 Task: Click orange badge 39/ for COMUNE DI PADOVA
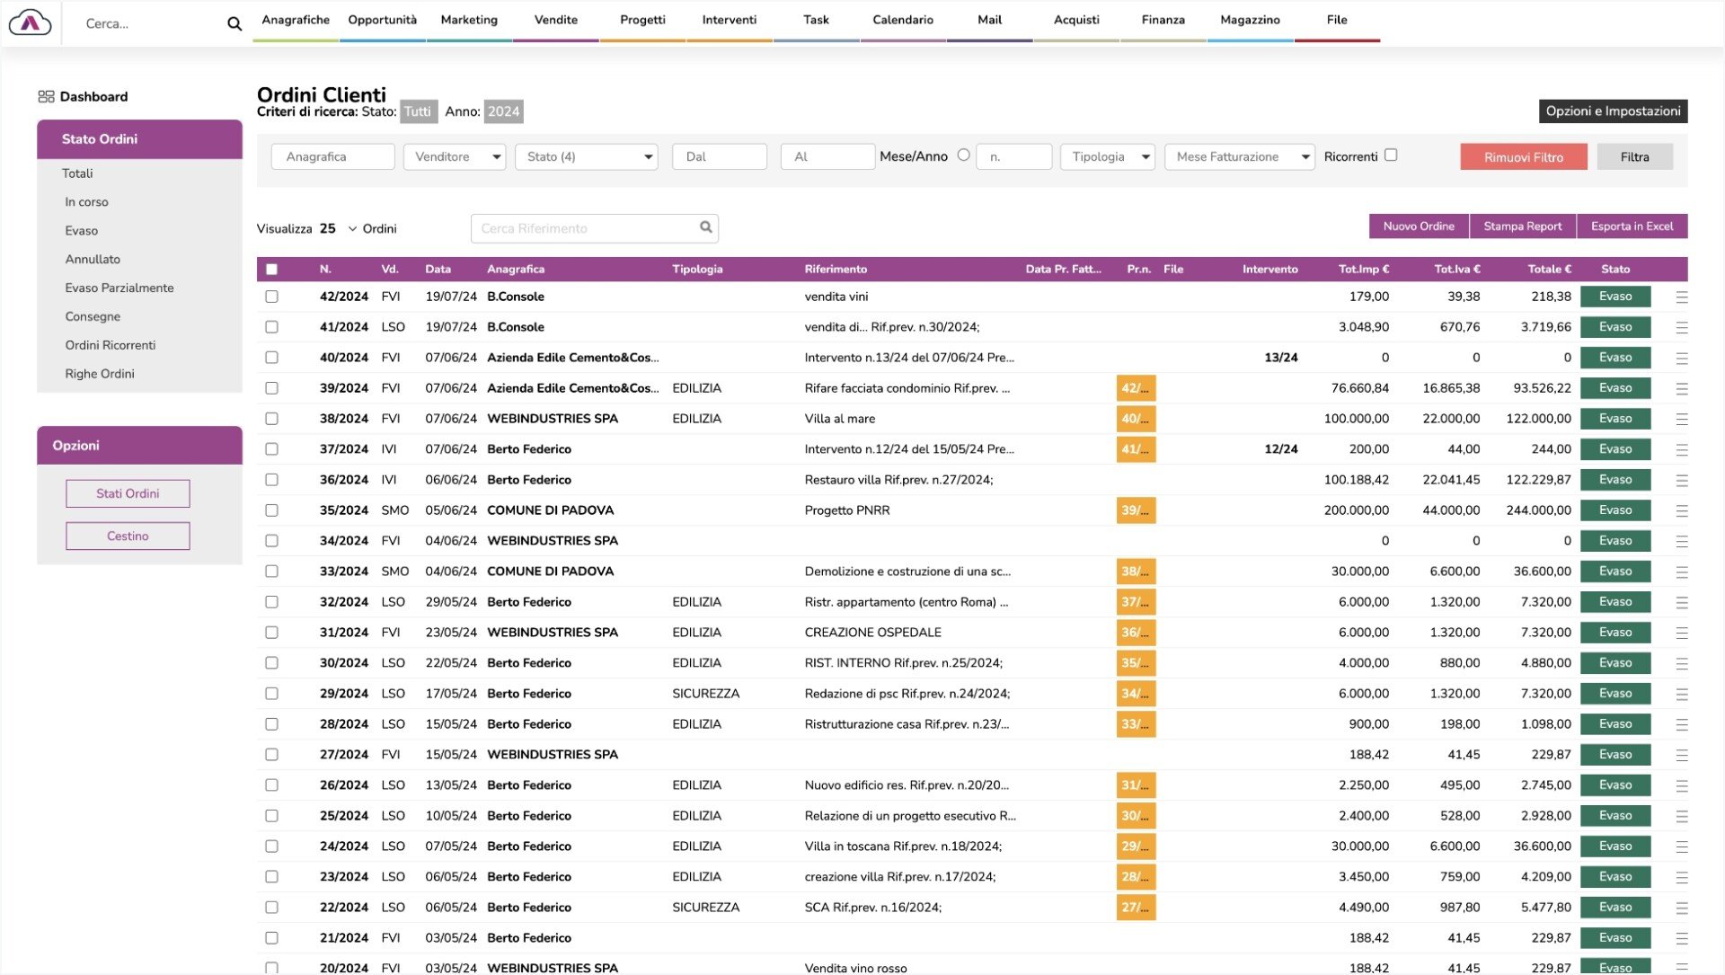coord(1135,510)
